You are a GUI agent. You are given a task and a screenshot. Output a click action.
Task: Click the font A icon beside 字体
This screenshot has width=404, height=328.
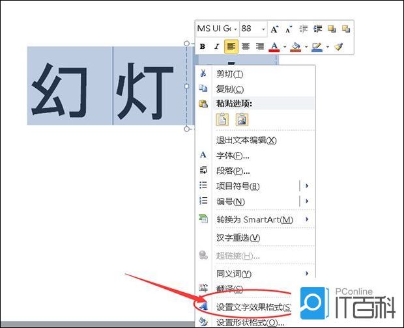click(203, 155)
